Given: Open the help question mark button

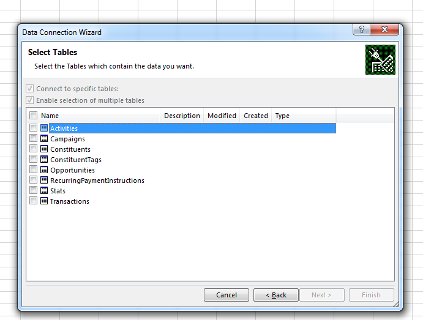Looking at the screenshot, I should pyautogui.click(x=362, y=29).
